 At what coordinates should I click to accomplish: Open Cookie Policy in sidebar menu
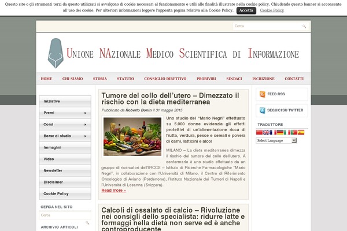65,193
